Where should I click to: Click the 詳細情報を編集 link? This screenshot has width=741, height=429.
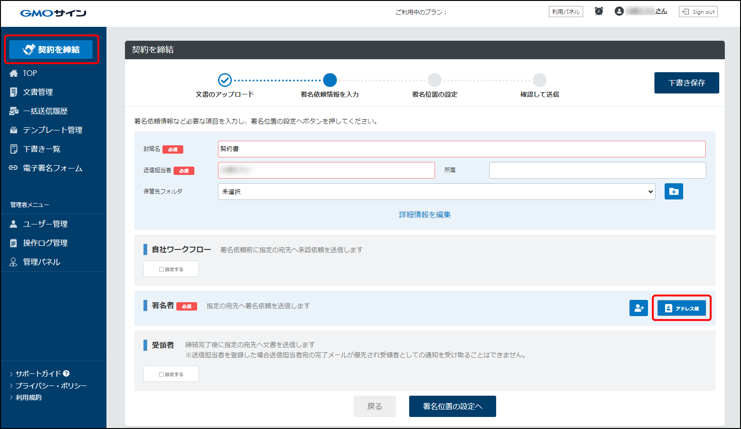[x=425, y=215]
